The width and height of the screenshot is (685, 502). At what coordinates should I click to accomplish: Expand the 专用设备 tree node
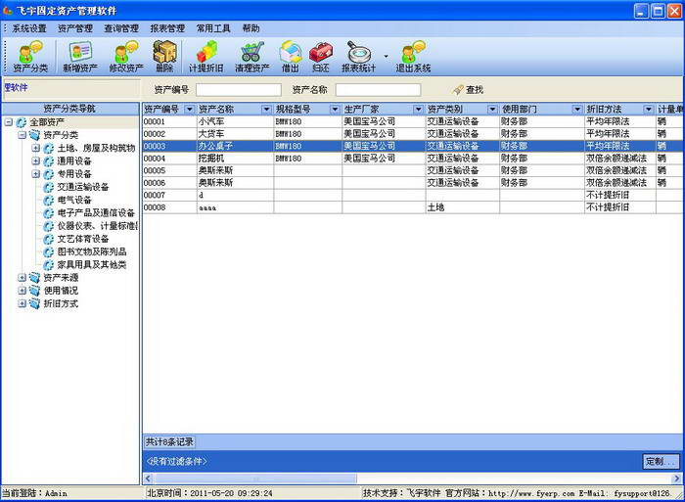(36, 174)
